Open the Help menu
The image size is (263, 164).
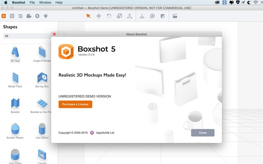coord(59,2)
